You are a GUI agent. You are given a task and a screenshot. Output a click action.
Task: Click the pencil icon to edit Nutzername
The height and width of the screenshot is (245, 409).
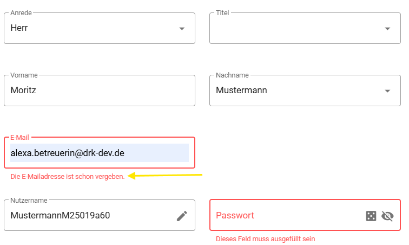coord(182,216)
